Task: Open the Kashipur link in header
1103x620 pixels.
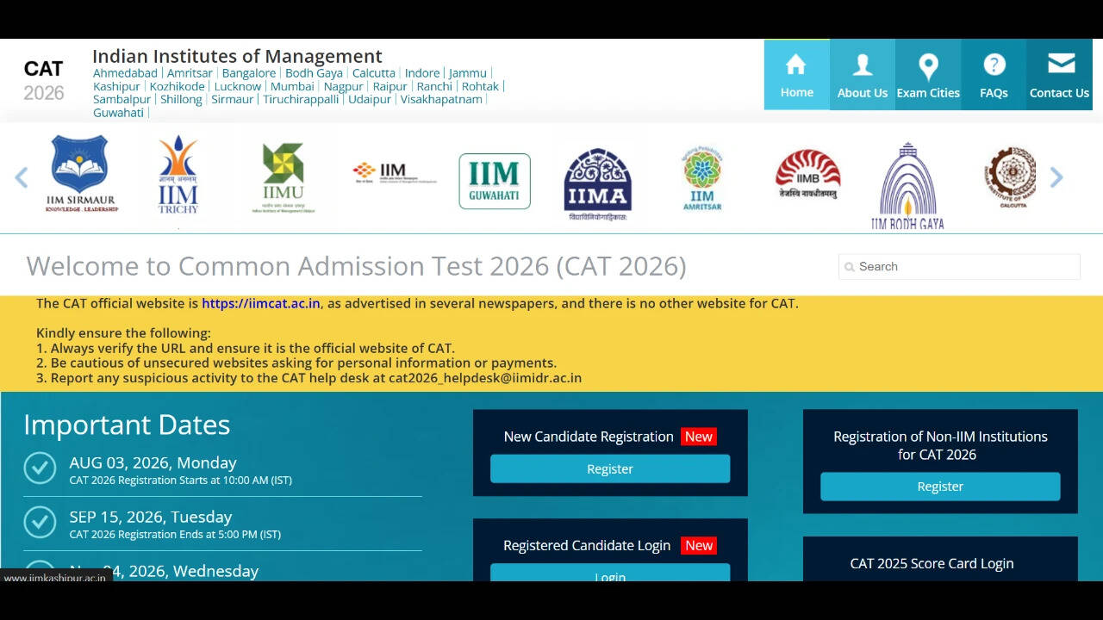Action: coord(116,86)
